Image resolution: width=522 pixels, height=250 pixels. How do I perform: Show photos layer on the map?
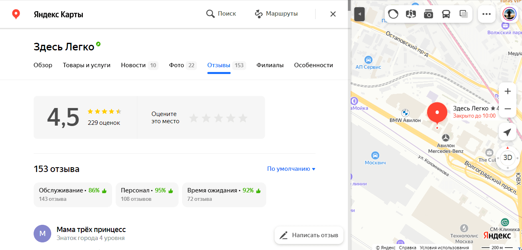pos(428,14)
